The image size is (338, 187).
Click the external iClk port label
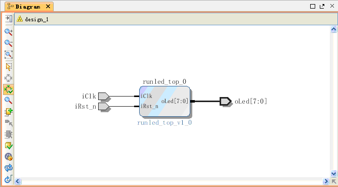[89, 96]
